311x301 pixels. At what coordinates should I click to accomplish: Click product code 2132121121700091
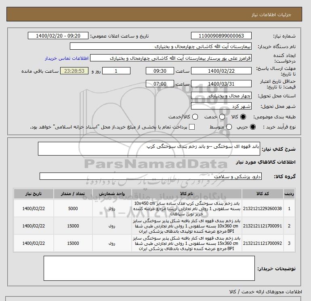pyautogui.click(x=263, y=226)
